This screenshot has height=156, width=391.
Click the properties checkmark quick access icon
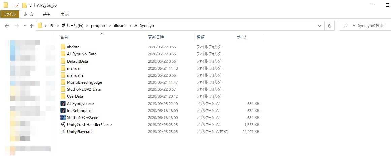(17, 5)
